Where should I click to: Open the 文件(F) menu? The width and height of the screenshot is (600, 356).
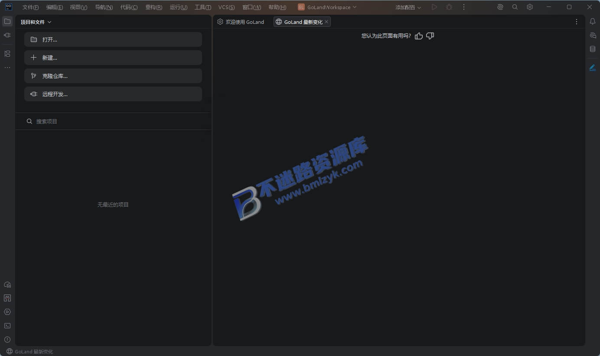tap(30, 7)
